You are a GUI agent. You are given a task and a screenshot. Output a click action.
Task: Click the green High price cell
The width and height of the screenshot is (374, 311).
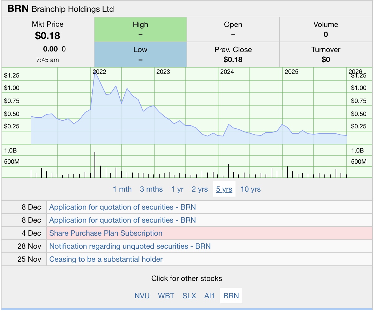click(x=140, y=29)
